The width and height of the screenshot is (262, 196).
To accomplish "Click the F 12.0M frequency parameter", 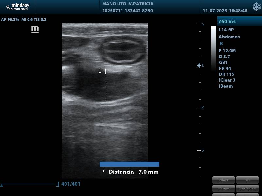I will pyautogui.click(x=227, y=51).
